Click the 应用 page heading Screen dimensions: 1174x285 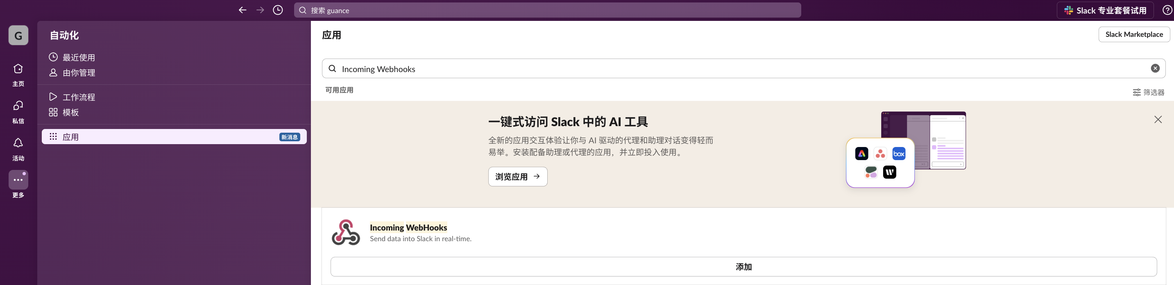pos(332,35)
